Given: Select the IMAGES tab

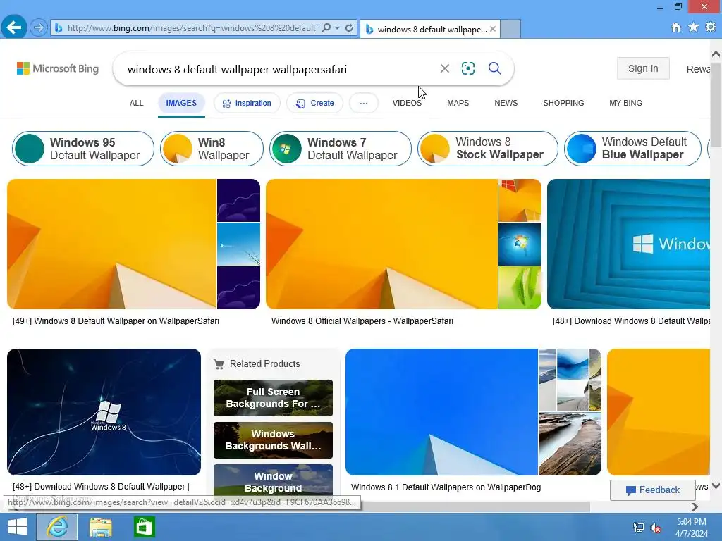Looking at the screenshot, I should point(181,103).
